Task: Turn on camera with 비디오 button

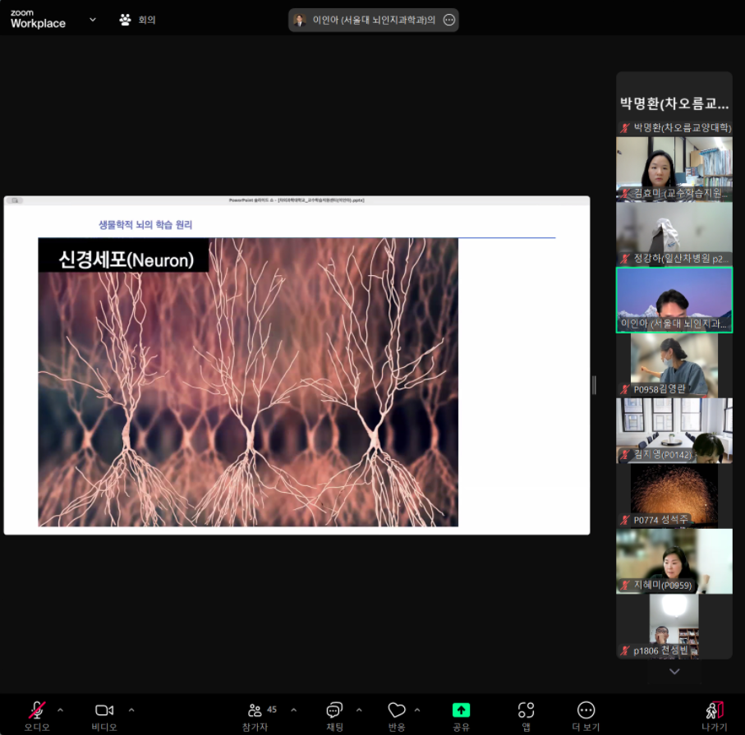Action: [x=104, y=710]
